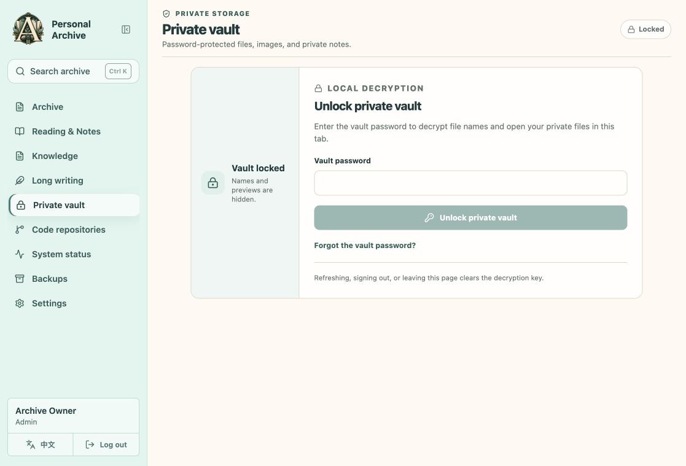Screen dimensions: 686x466
Task: Click the Private vault page heading
Action: click(201, 29)
